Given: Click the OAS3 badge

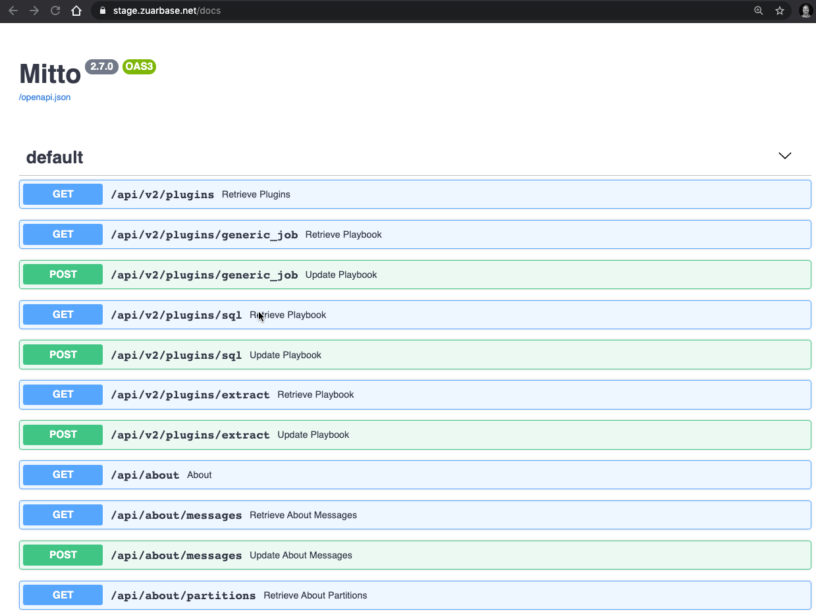Looking at the screenshot, I should tap(139, 67).
